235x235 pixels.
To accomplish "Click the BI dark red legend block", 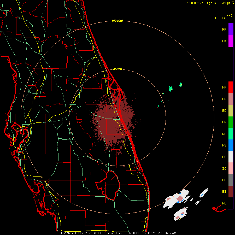I will tap(231, 192).
